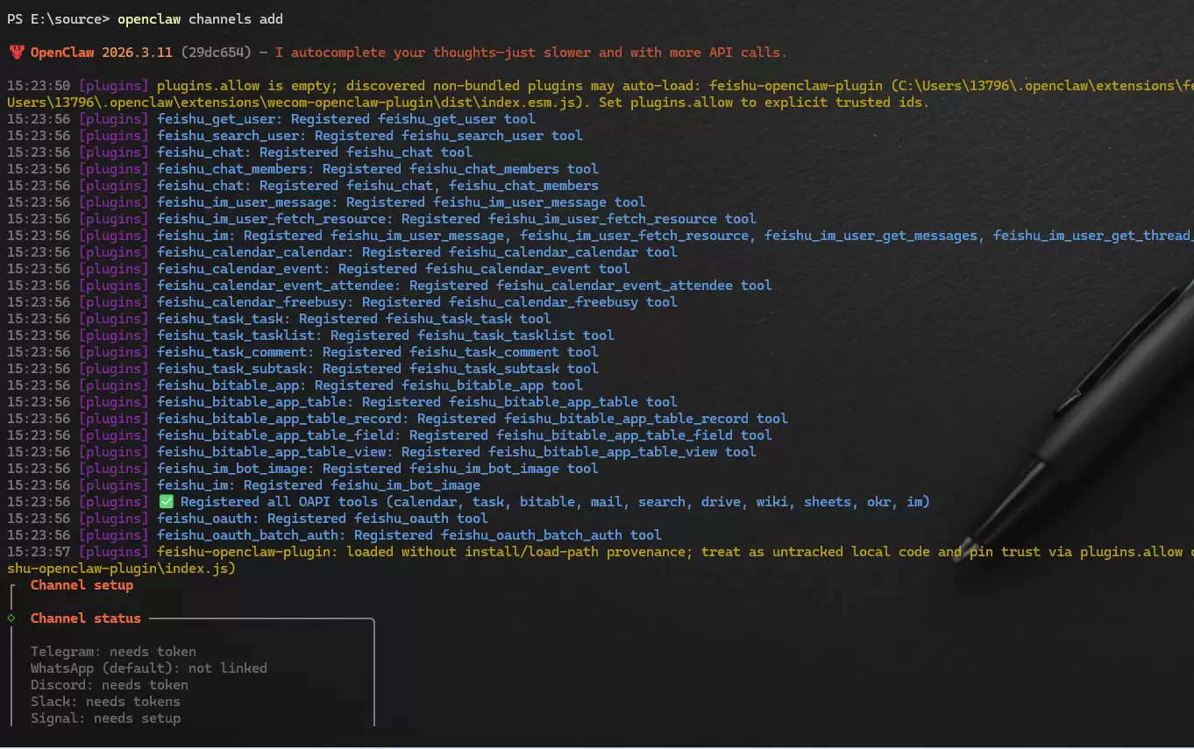Click the green checkmark beside Registered all OAPI tools

pos(166,501)
